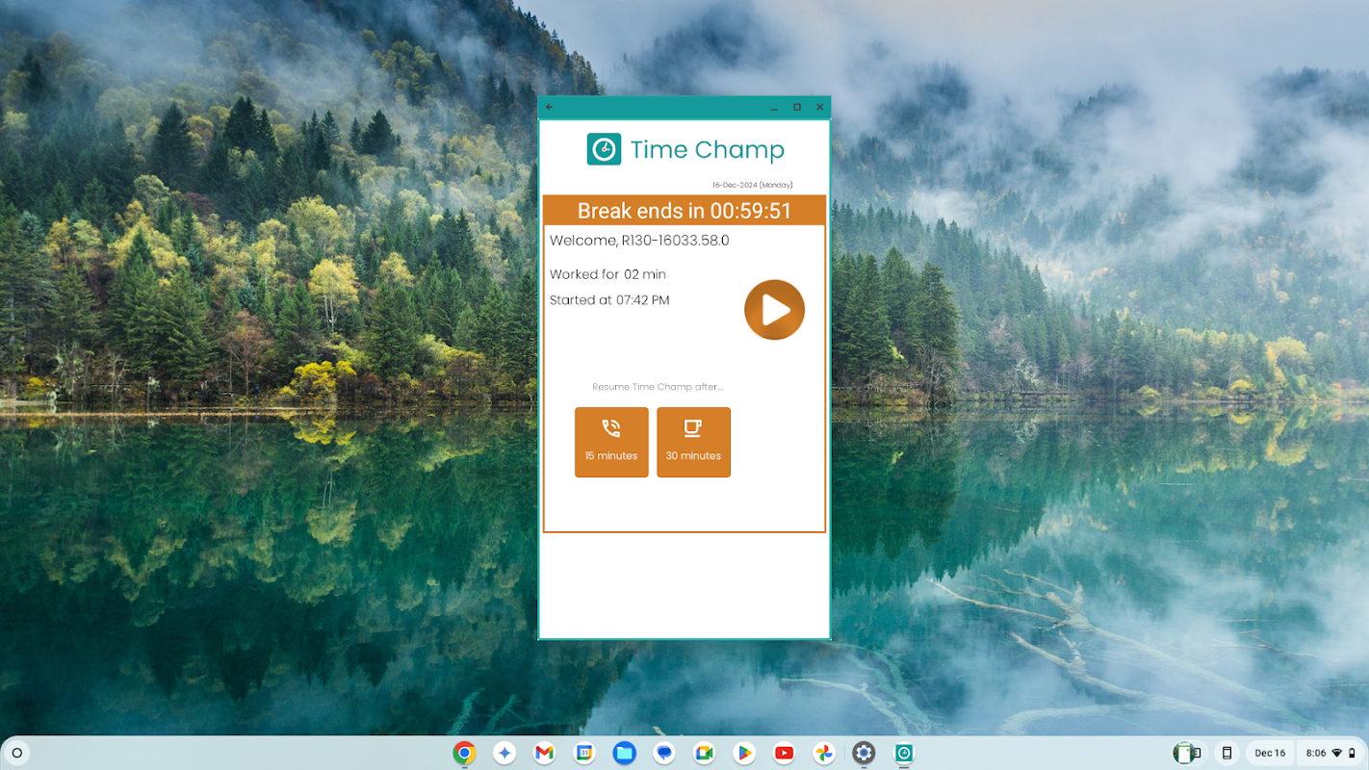
Task: Set break to 30 minutes
Action: pos(693,442)
